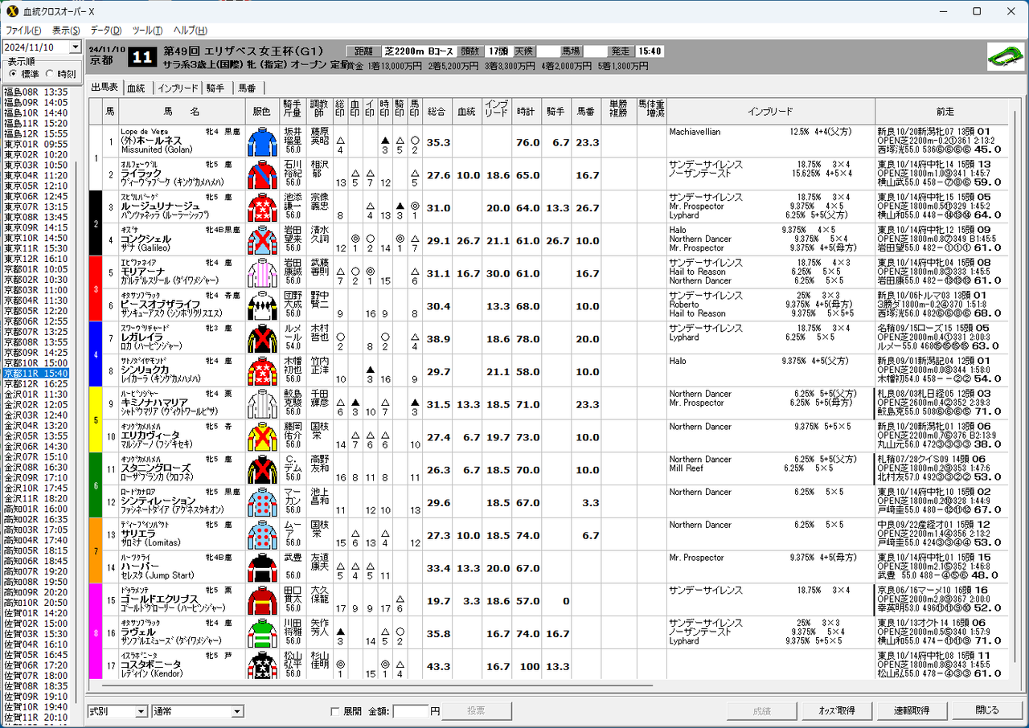Select race 高知01R 16:00 in the list
The width and height of the screenshot is (1029, 728).
[36, 509]
